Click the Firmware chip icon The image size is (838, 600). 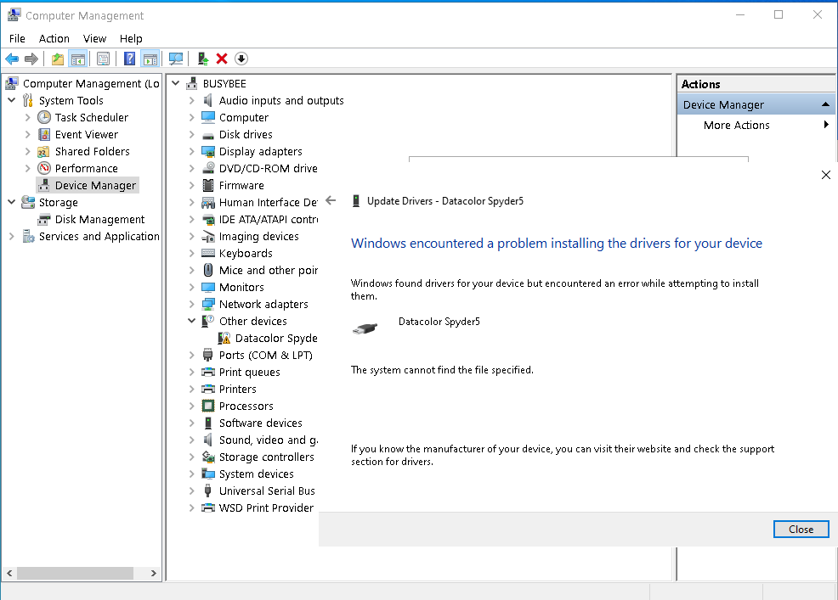pos(208,185)
